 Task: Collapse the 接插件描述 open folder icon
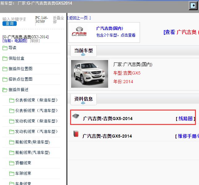point(5,90)
